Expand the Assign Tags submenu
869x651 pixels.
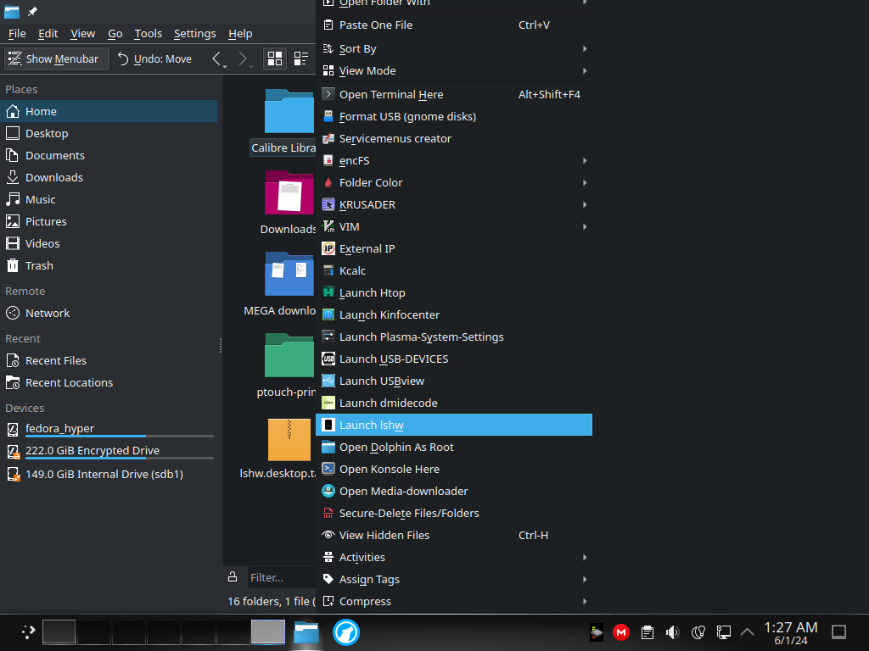click(453, 580)
